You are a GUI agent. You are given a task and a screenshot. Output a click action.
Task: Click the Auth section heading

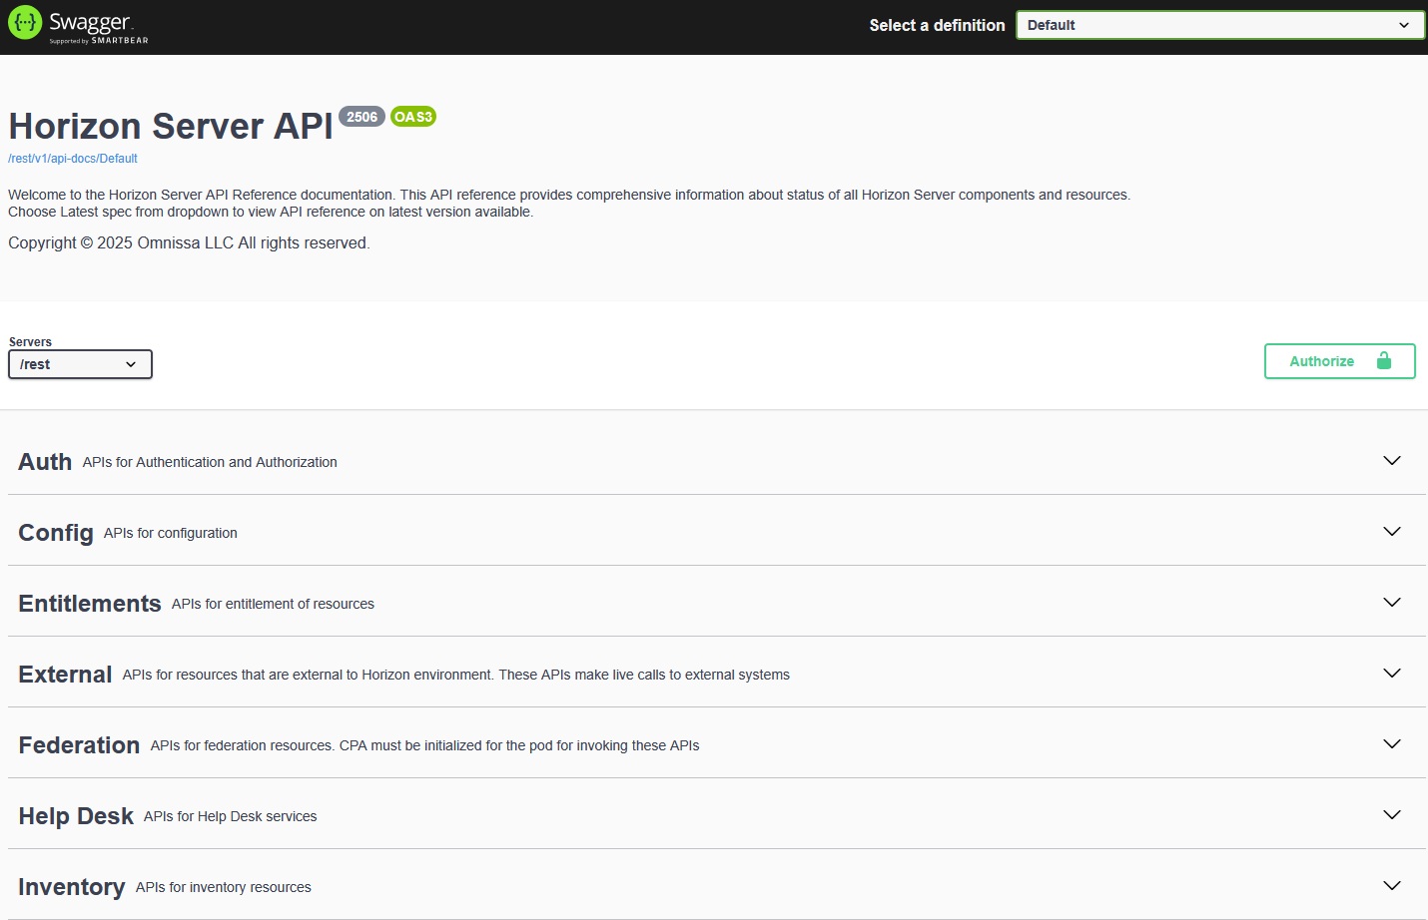(45, 462)
